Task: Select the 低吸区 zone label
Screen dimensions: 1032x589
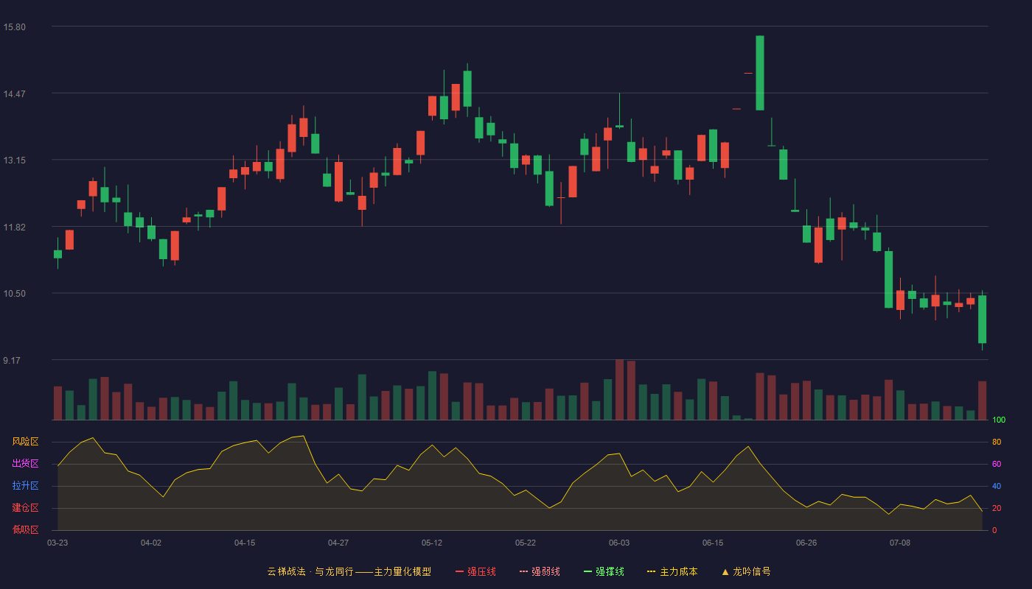Action: 25,529
